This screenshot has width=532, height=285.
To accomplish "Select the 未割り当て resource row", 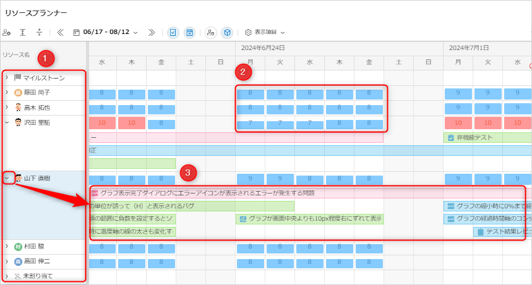I will pyautogui.click(x=38, y=276).
